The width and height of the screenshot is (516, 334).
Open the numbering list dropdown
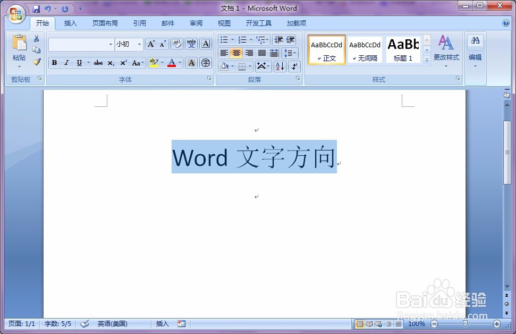(x=251, y=40)
